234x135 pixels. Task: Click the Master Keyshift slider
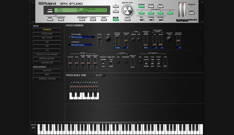tap(178, 41)
